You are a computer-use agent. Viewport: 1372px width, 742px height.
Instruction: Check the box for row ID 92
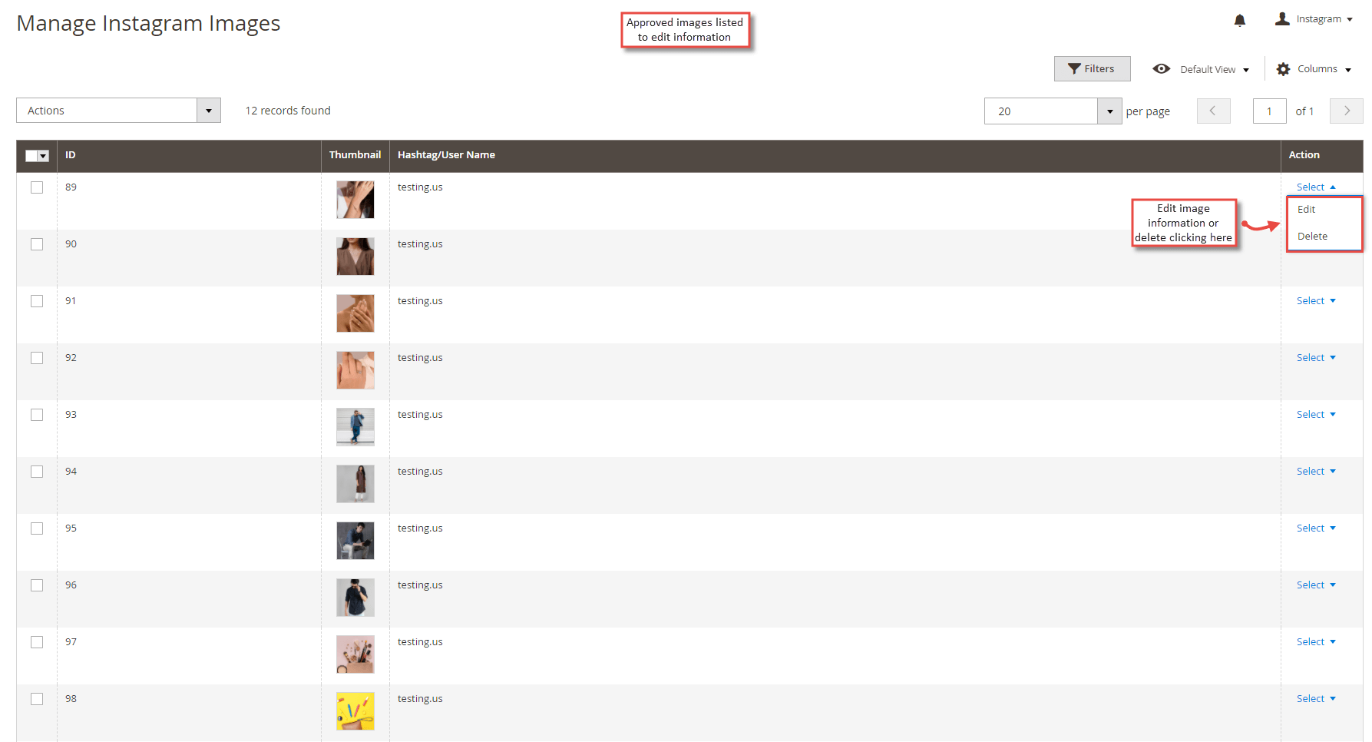coord(37,358)
